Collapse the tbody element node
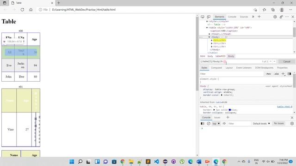The height and width of the screenshot is (166, 296). point(210,37)
